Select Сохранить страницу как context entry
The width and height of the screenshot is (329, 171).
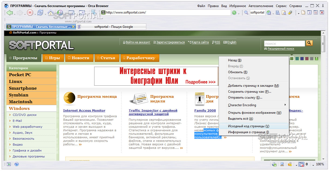[254, 92]
